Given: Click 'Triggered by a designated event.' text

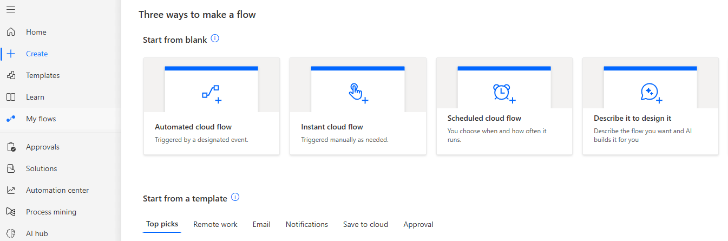Looking at the screenshot, I should tap(201, 140).
